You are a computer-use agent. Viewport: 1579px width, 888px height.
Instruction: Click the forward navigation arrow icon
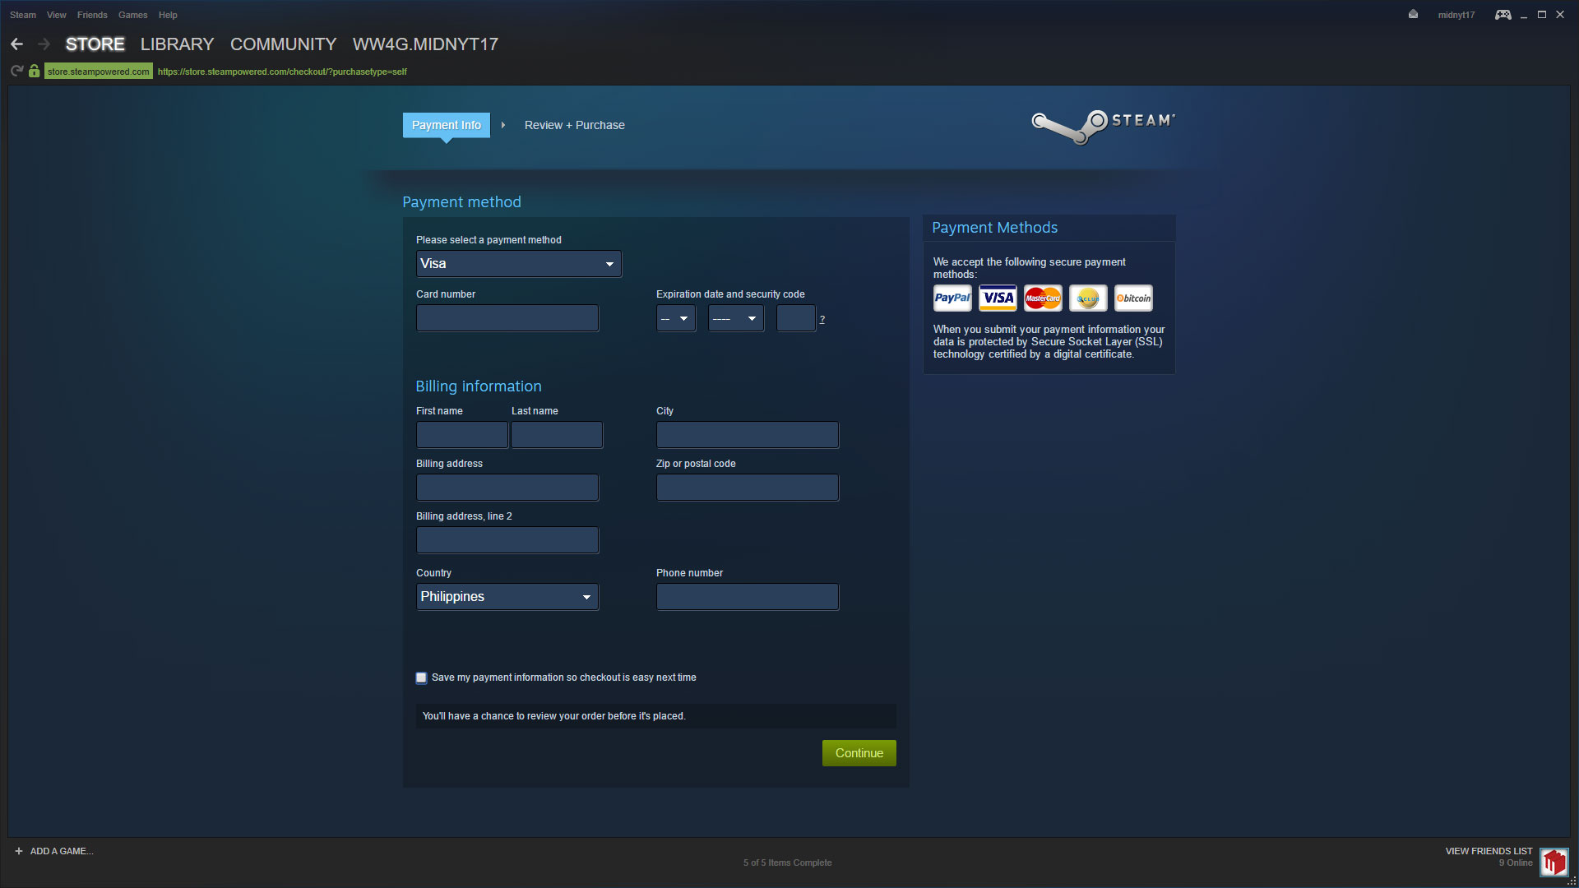click(44, 44)
